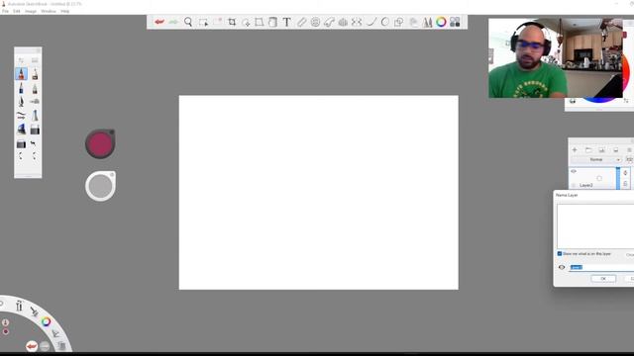This screenshot has height=356, width=634.
Task: Add a layer group folder
Action: [588, 150]
